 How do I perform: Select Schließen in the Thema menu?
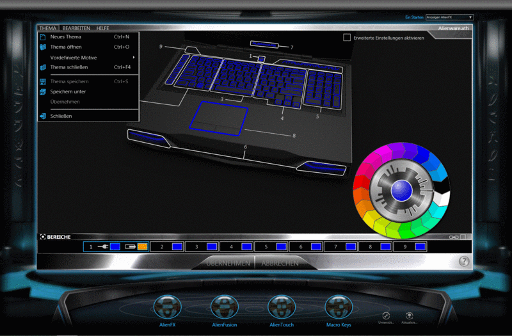click(x=88, y=116)
